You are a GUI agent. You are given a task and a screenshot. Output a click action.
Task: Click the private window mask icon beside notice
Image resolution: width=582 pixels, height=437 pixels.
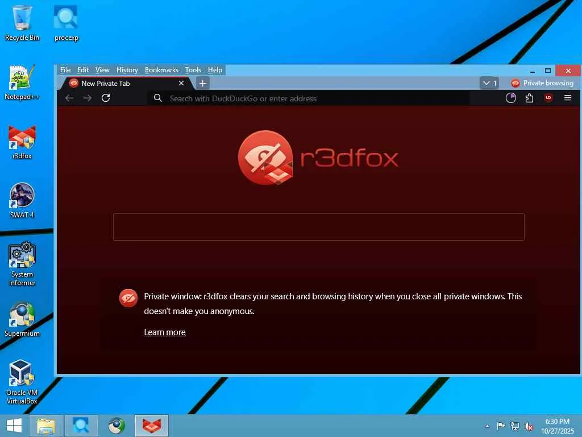click(x=128, y=298)
